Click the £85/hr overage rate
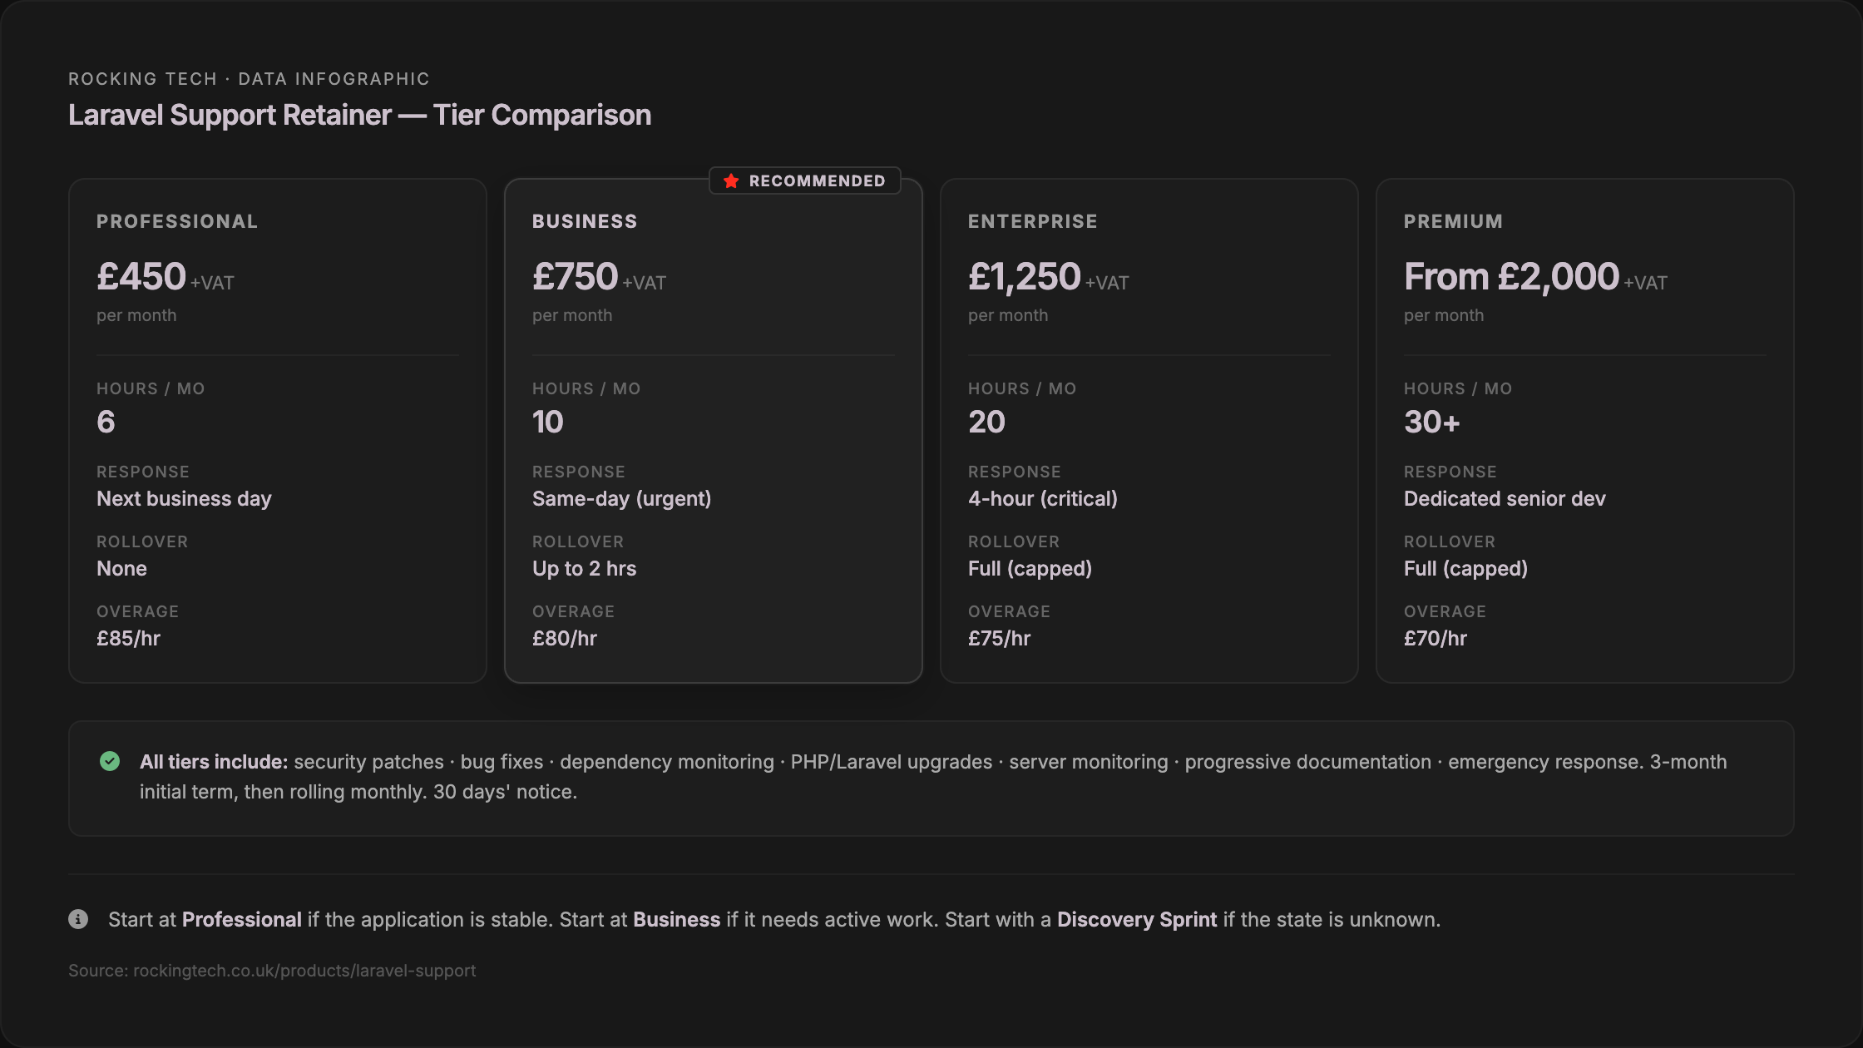The width and height of the screenshot is (1863, 1048). click(128, 638)
